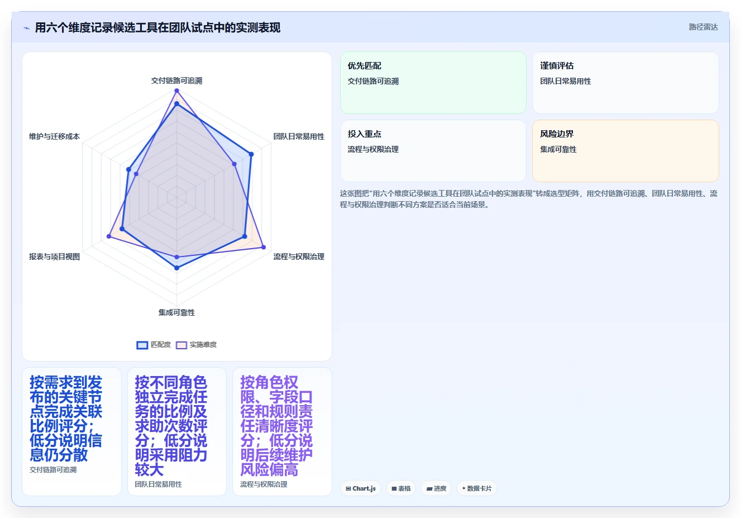
Task: Click the icon inside the 表格 chip
Action: pos(394,488)
